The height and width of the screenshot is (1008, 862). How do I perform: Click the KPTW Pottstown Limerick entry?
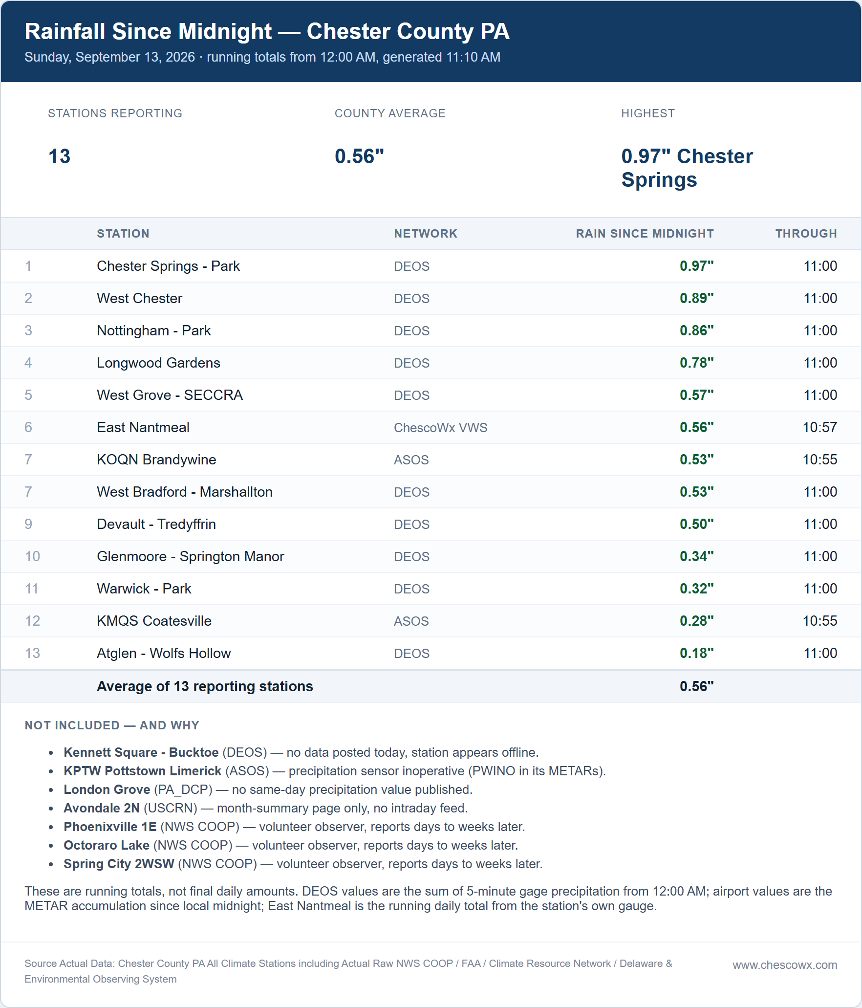click(x=334, y=771)
